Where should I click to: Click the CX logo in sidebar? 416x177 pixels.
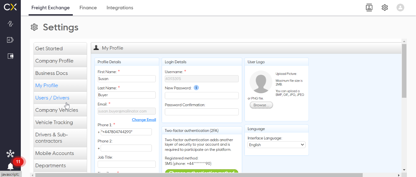pos(10,7)
